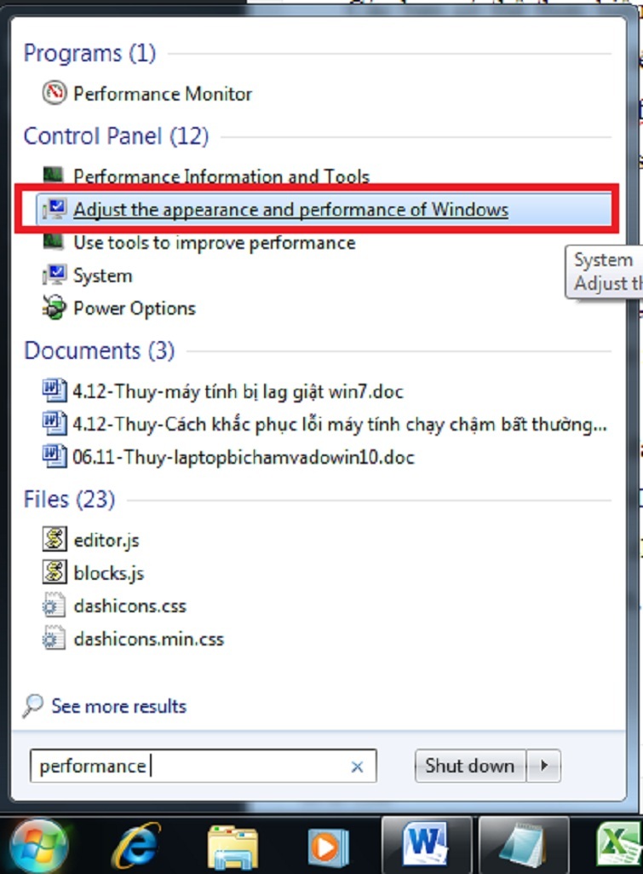Viewport: 643px width, 874px height.
Task: Click the Windows Start orb
Action: point(37,845)
